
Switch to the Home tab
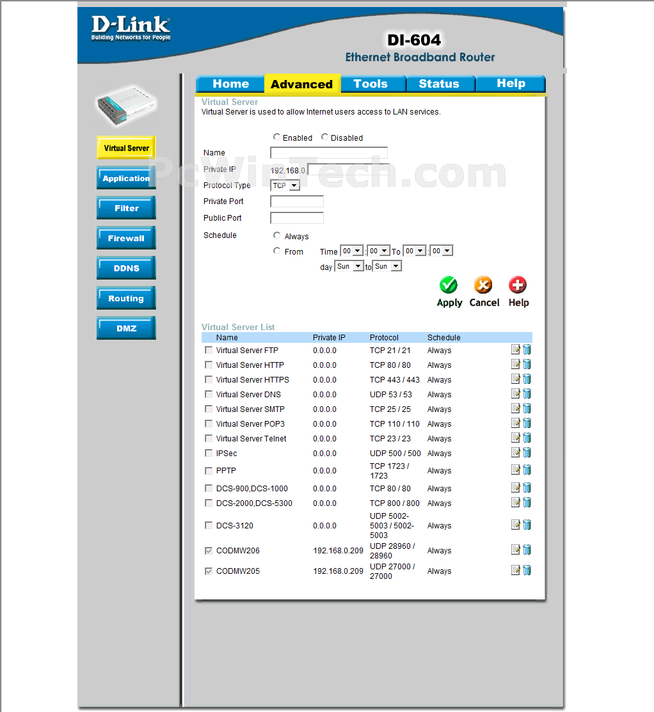pos(230,84)
